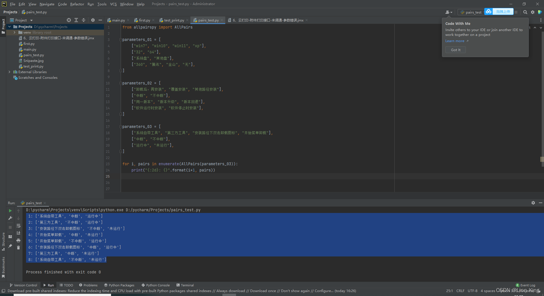Click the CRLF line separator indicator
544x296 pixels.
[x=460, y=291]
